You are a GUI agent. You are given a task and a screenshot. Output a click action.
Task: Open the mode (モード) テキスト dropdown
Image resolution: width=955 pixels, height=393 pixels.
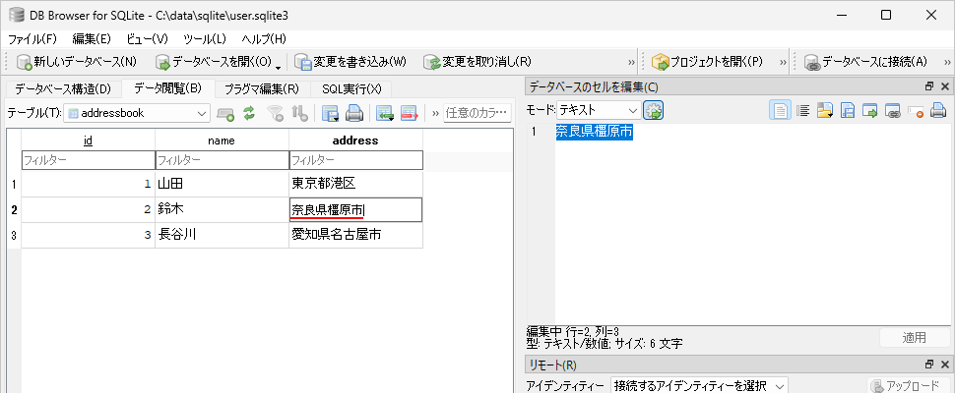coord(598,111)
